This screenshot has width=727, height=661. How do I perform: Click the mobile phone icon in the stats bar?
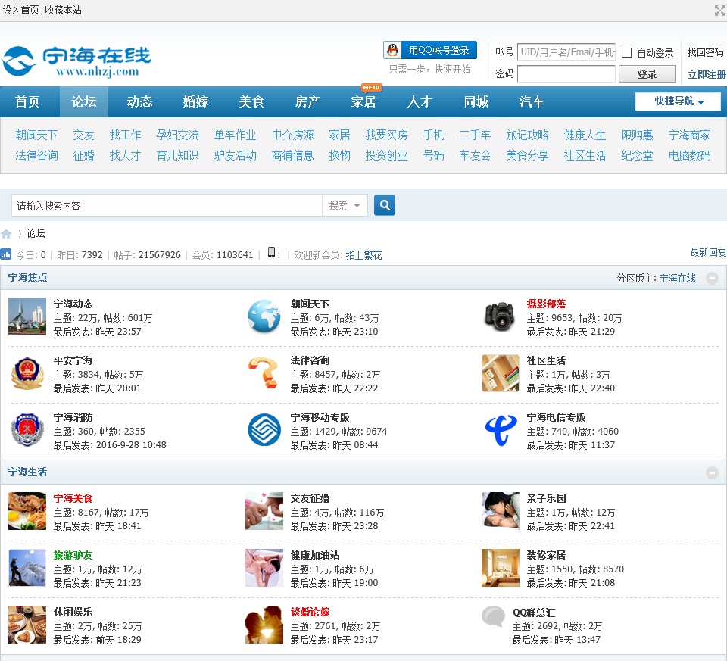(x=271, y=253)
